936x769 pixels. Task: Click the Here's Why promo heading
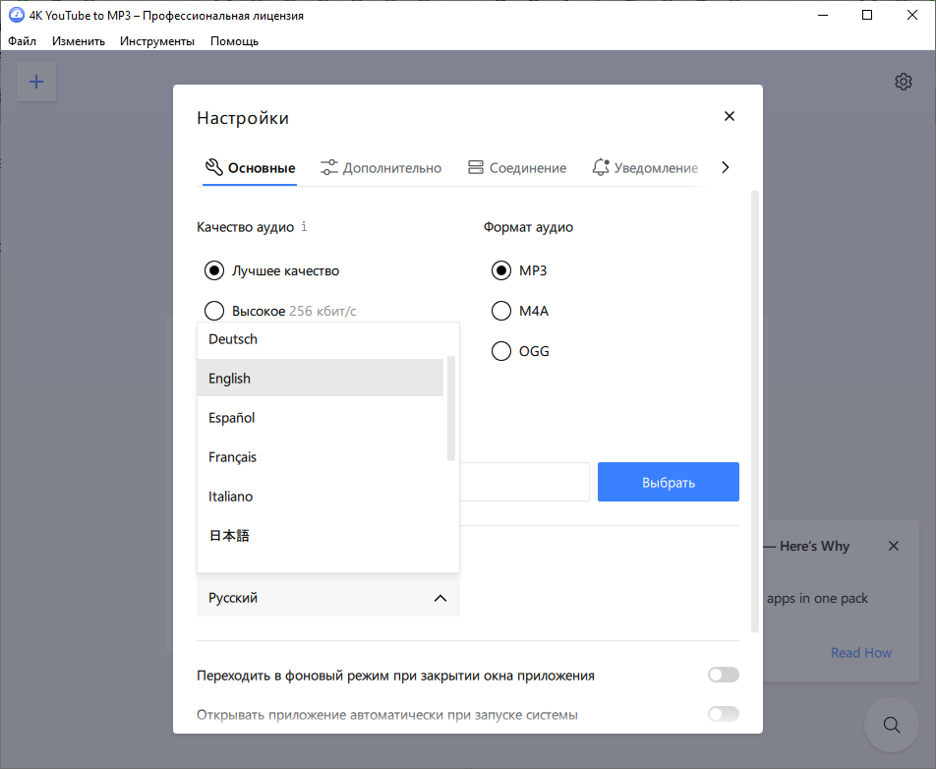pyautogui.click(x=814, y=546)
